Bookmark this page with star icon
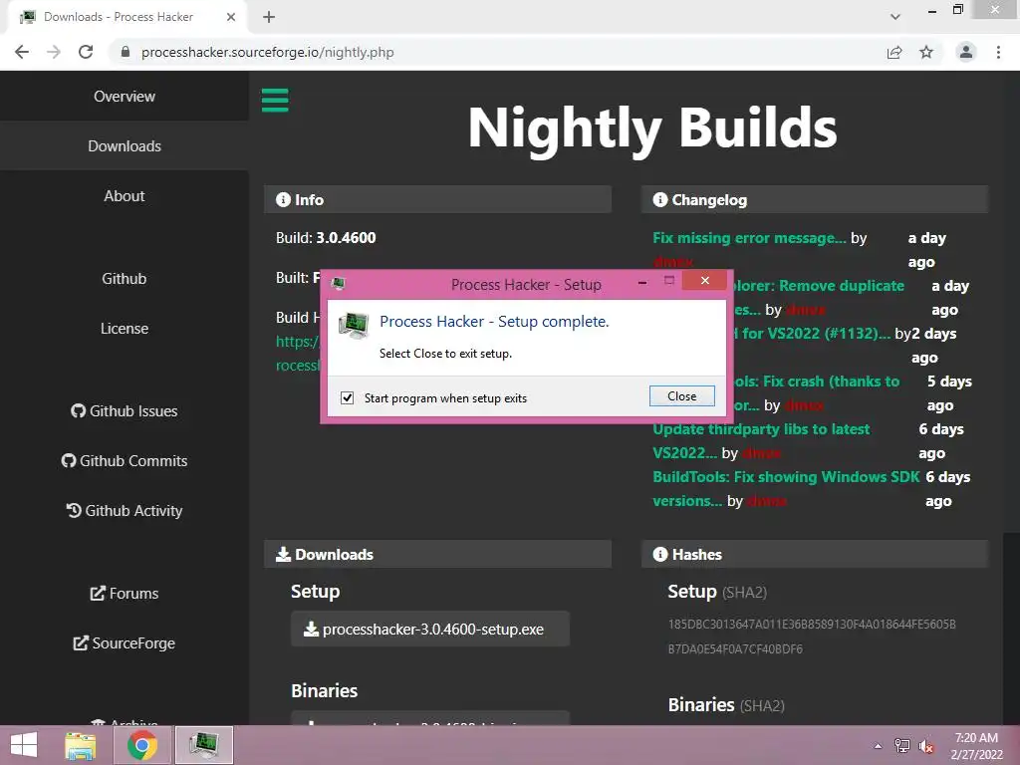The width and height of the screenshot is (1020, 765). (x=926, y=52)
